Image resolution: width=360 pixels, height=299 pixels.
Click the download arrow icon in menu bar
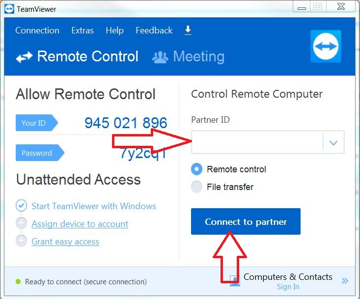pyautogui.click(x=188, y=30)
